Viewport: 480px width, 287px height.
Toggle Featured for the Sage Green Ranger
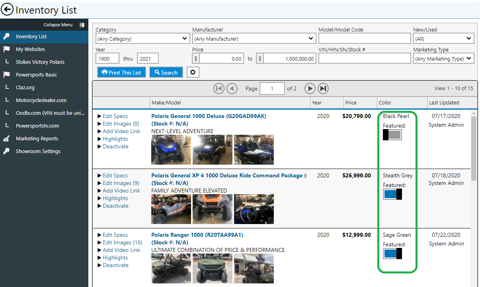392,254
